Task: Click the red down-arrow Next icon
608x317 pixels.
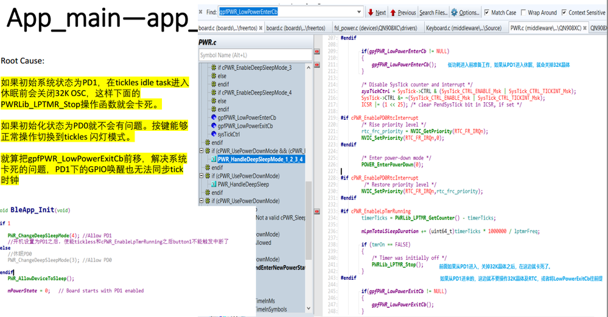Action: (x=371, y=12)
